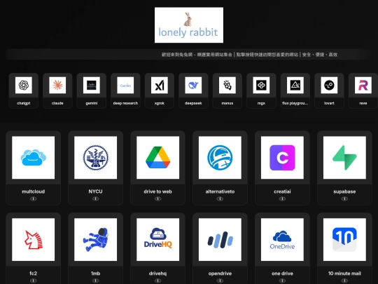378x284 pixels.
Task: Click the 'NYCU' card label
Action: (95, 191)
